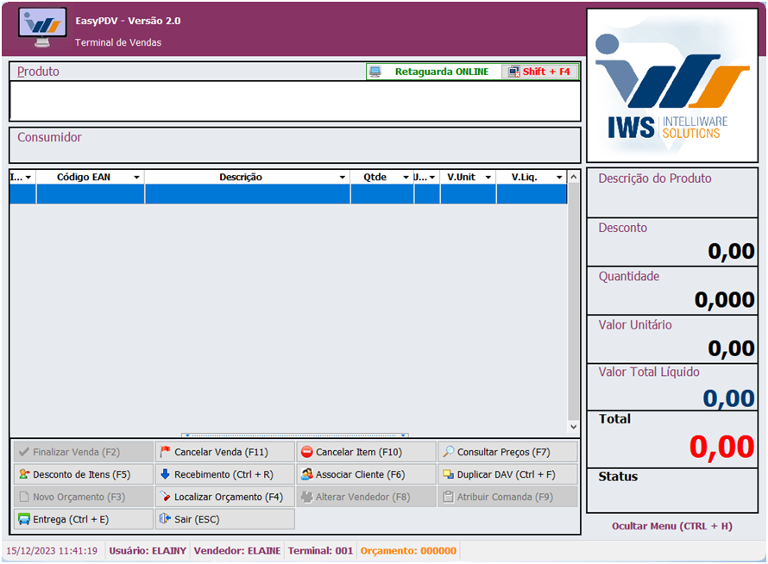Click the Sair exit door icon

166,519
